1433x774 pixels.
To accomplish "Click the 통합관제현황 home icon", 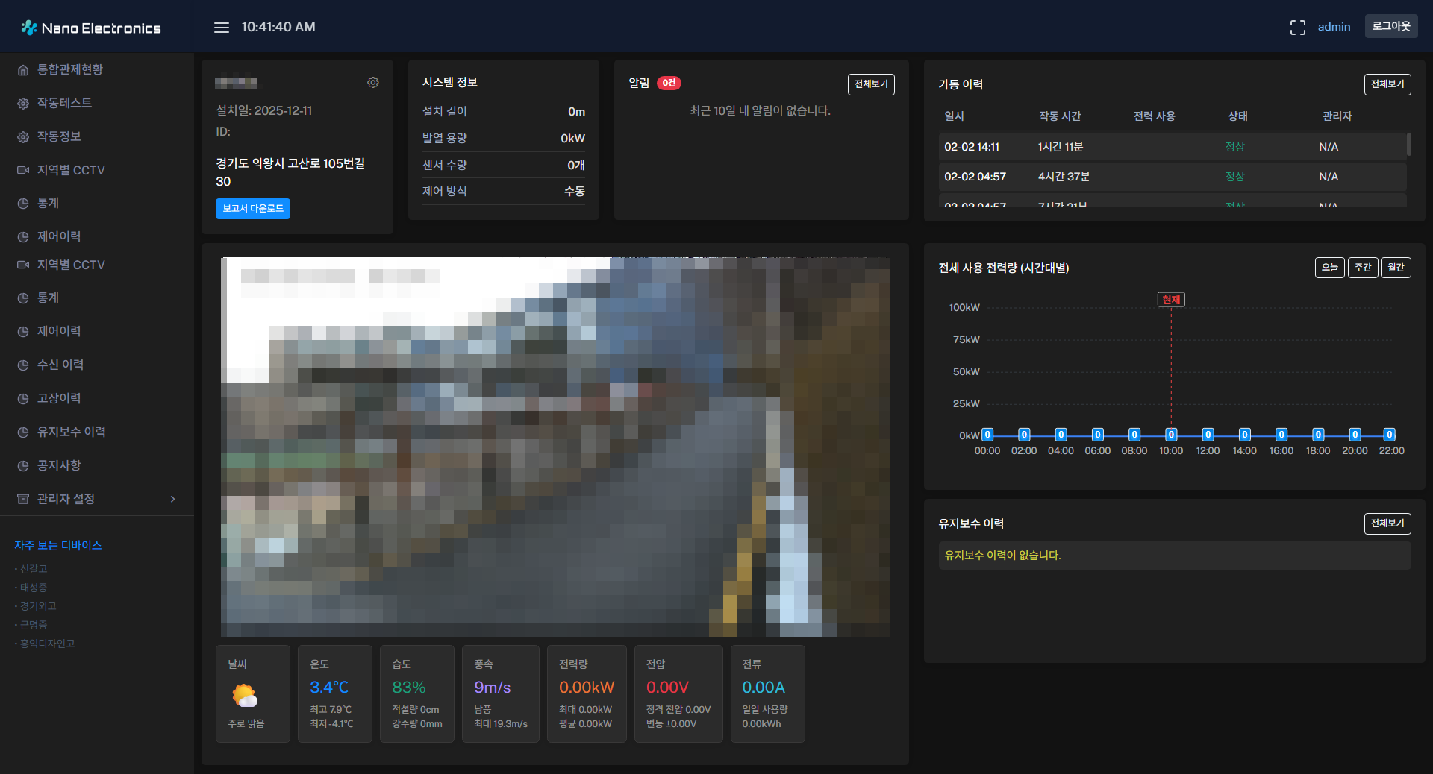I will click(23, 70).
